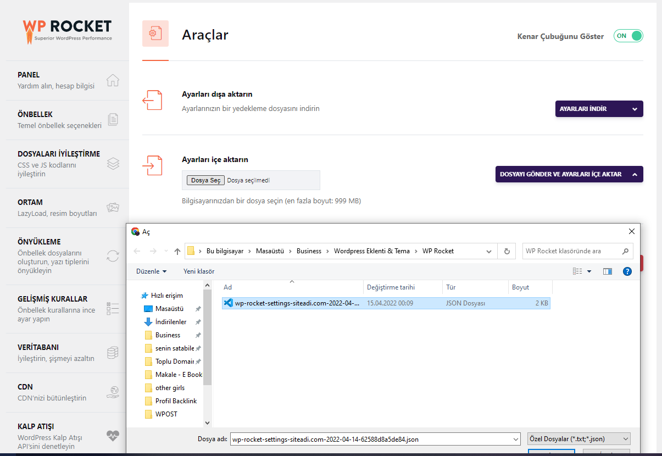Open file dialog help icon
This screenshot has height=456, width=662.
tap(627, 271)
